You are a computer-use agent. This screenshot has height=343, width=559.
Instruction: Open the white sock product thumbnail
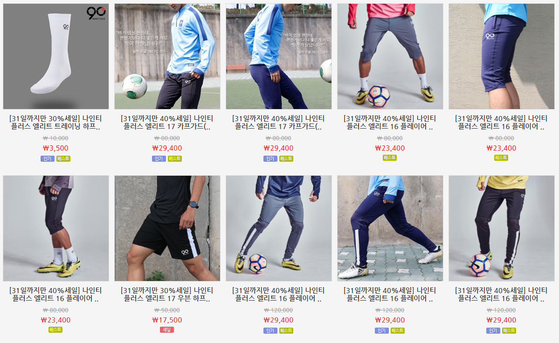56,56
